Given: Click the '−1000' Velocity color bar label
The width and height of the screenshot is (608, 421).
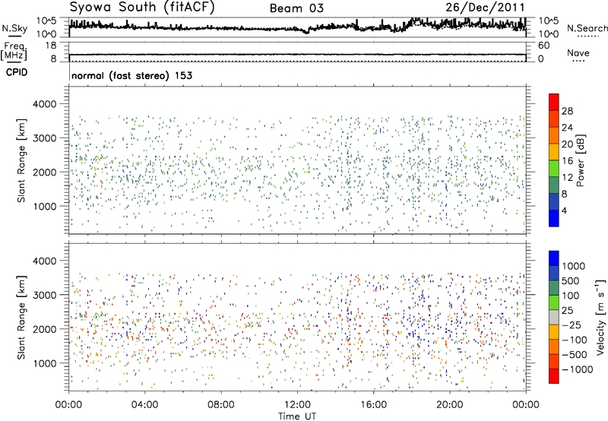Looking at the screenshot, I should point(577,369).
